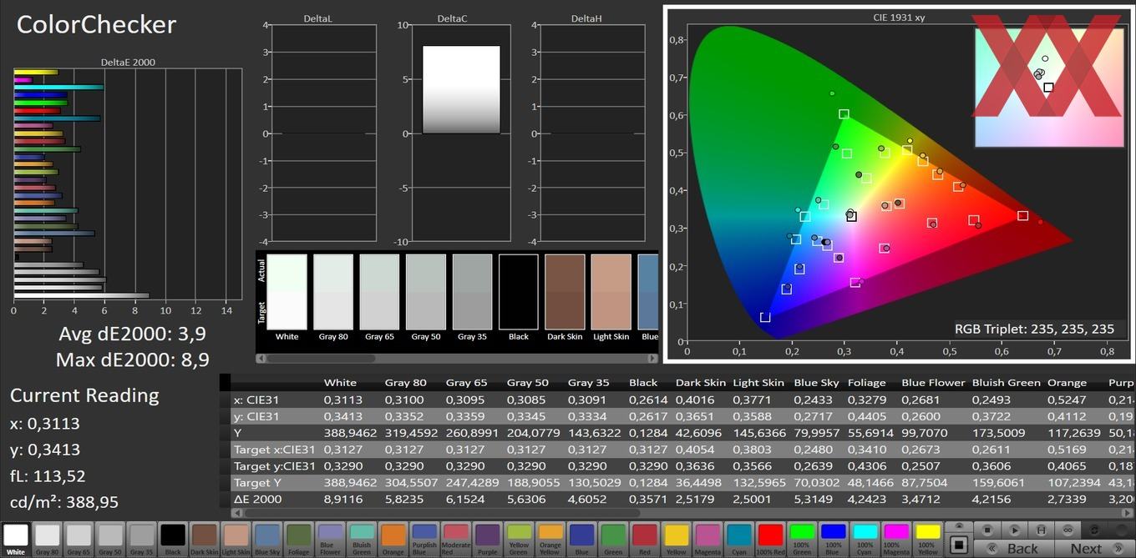This screenshot has width=1136, height=558.
Task: Select the 100% Yellow patch
Action: click(928, 539)
